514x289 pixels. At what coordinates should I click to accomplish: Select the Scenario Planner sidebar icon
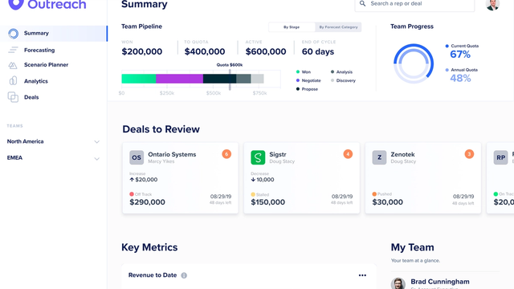[13, 65]
